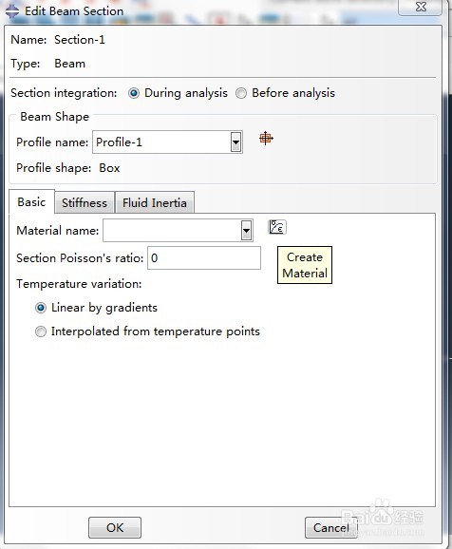Select the Basic tab
The image size is (452, 549).
(31, 202)
